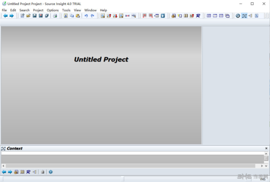The image size is (270, 182).
Task: Click the Relation tree icon in Context panel
Action: 35,172
